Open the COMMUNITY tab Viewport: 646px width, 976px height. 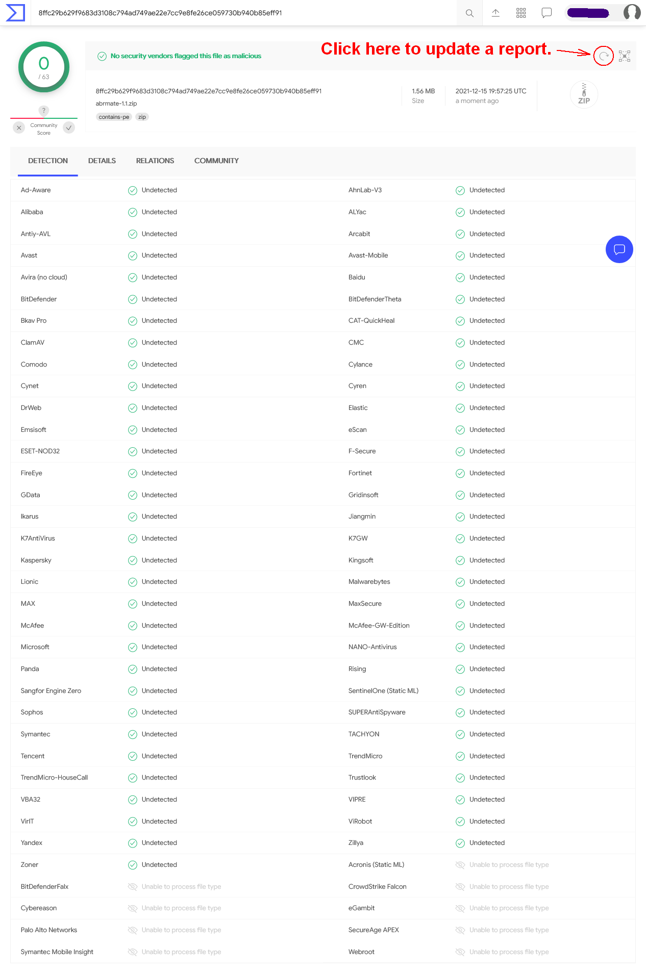(216, 161)
